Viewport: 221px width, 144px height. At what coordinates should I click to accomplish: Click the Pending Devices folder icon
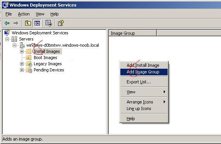[x=29, y=70]
